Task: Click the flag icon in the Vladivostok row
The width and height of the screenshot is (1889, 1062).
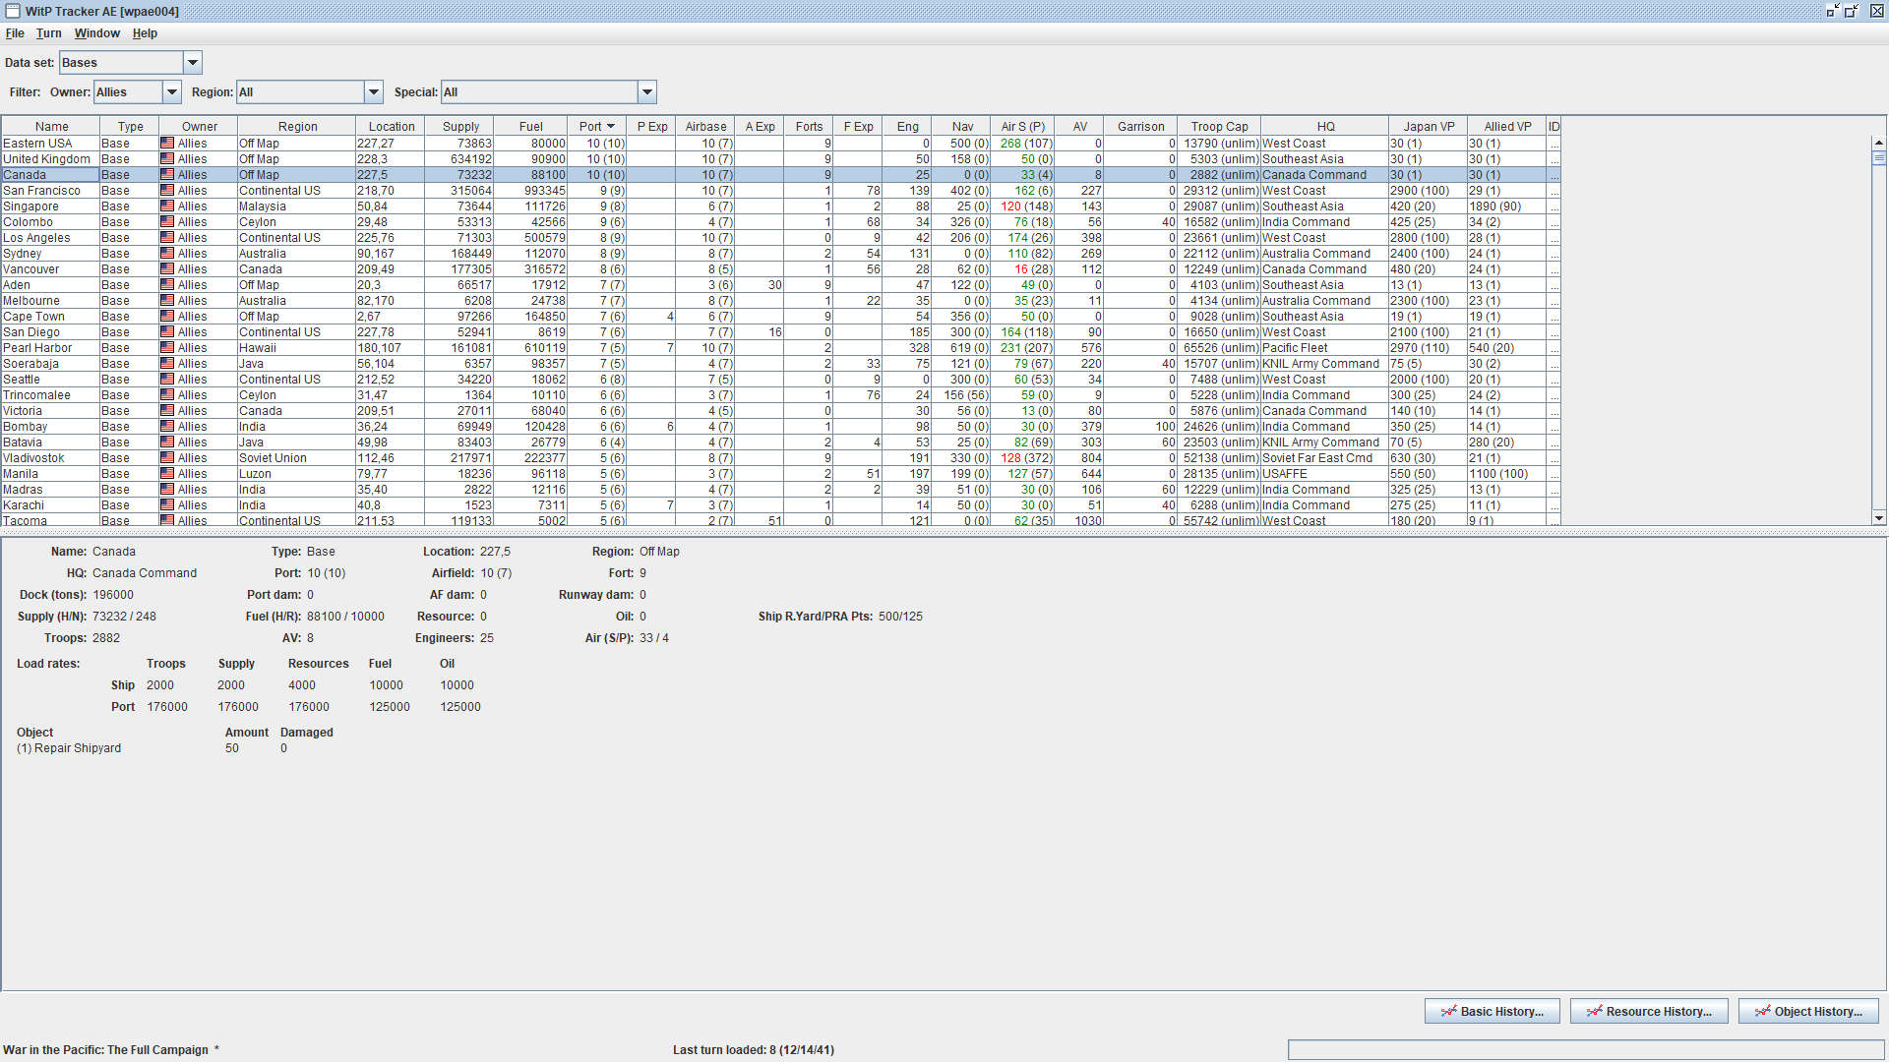Action: (167, 458)
